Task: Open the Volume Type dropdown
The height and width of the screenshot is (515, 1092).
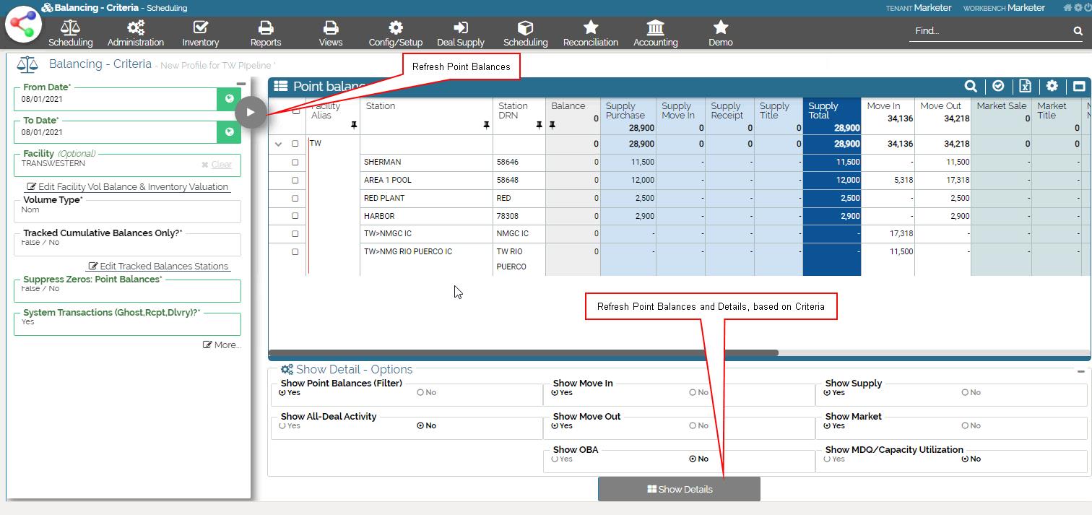Action: click(x=127, y=210)
